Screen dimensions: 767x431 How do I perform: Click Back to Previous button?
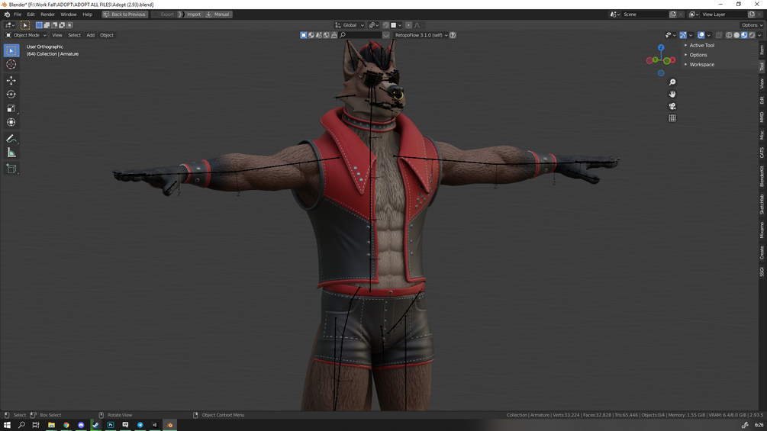tap(124, 14)
